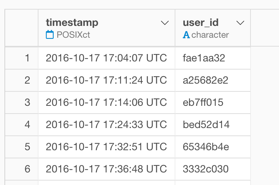Open the user_id column dropdown chevron
279x185 pixels.
tap(240, 23)
